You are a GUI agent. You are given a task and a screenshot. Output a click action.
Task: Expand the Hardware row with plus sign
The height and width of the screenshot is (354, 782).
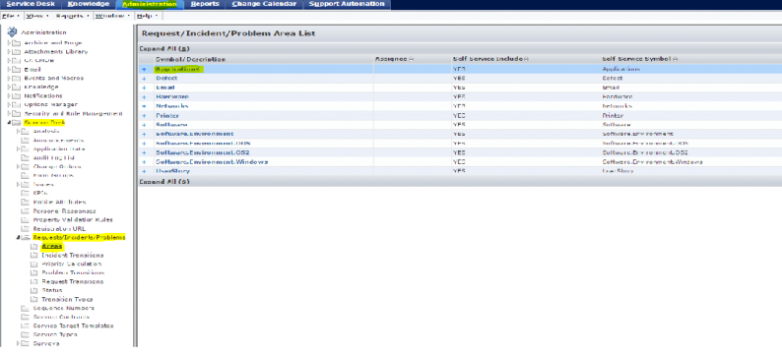[145, 96]
